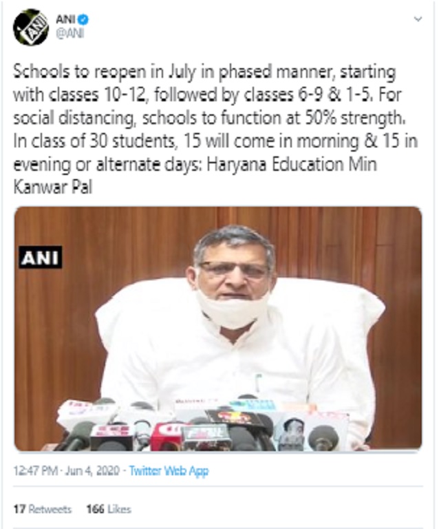Click the blue verified badge

coord(83,19)
